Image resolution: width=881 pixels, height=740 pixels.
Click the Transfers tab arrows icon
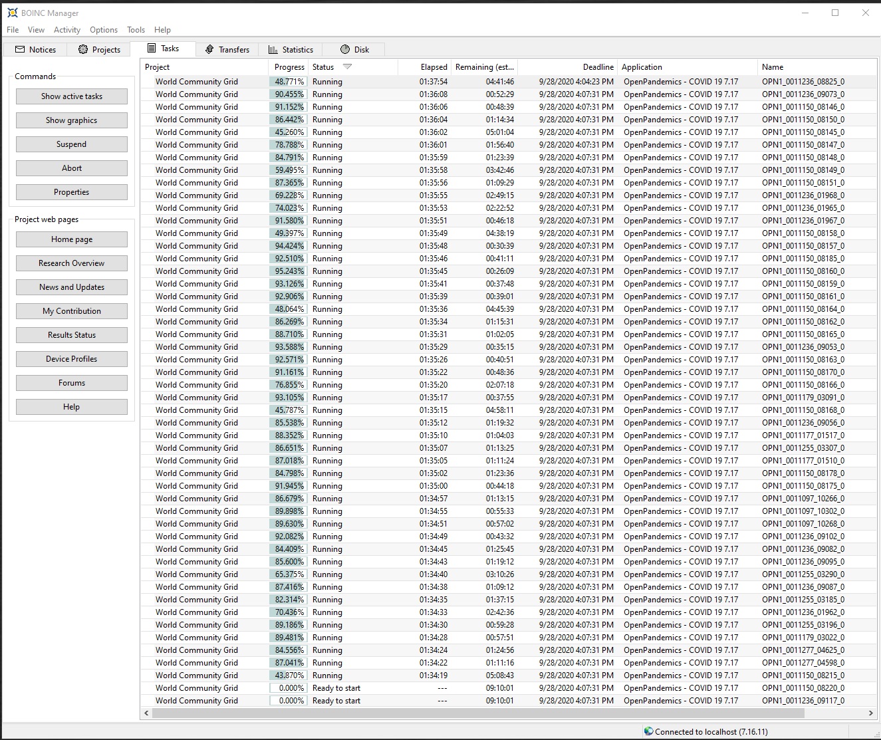[209, 49]
